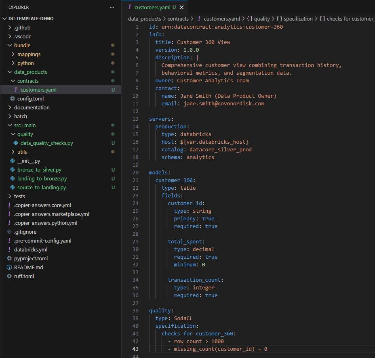Click the YAML icon on the customers.yaml tab
375x358 pixels.
[130, 7]
